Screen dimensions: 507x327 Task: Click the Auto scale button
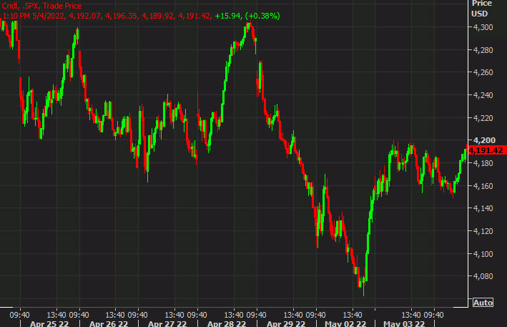coord(483,303)
